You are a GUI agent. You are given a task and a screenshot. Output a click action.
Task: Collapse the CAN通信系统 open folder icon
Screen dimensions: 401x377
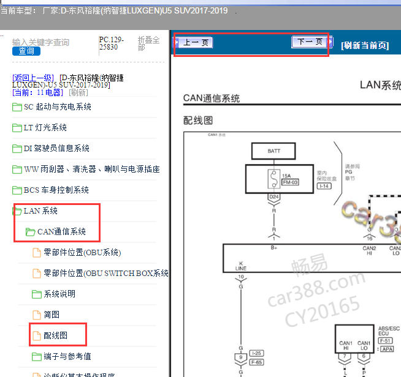30,232
